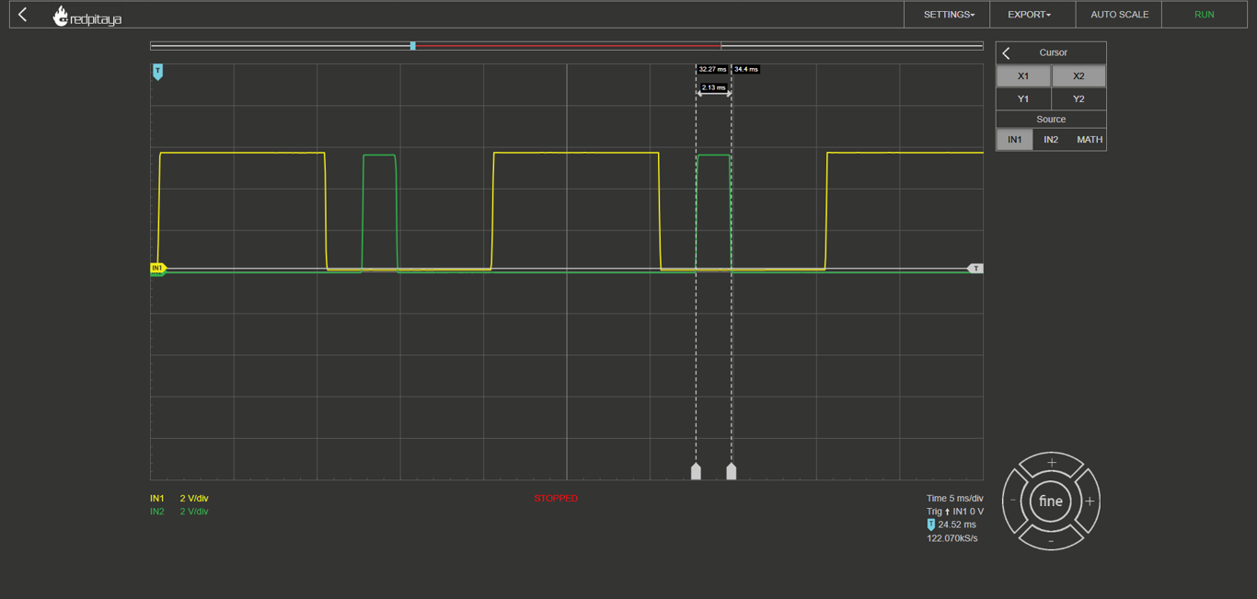Toggle the X1 cursor

coord(1023,76)
